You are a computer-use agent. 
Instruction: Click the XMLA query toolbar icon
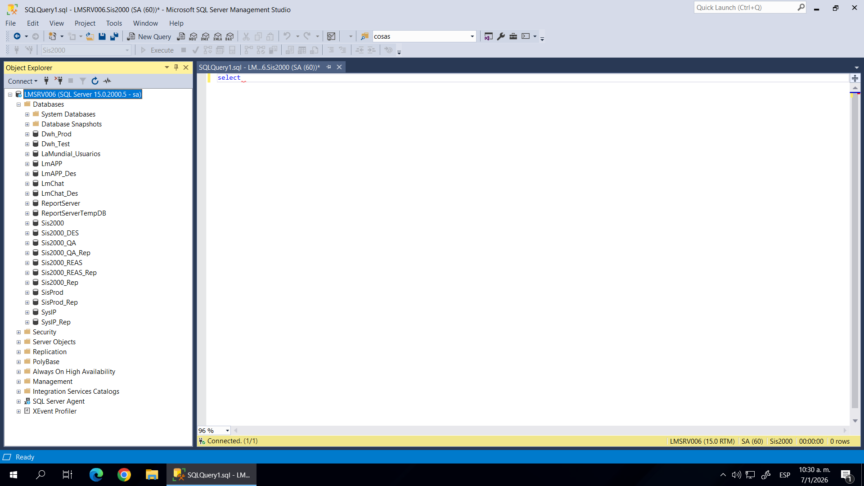pyautogui.click(x=218, y=36)
